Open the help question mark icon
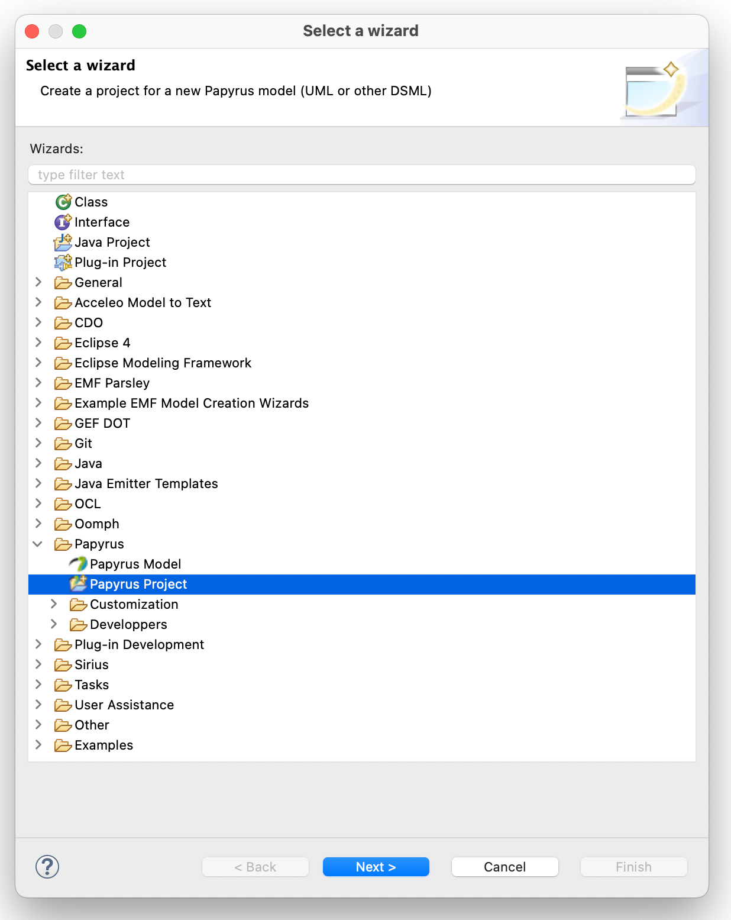The height and width of the screenshot is (920, 731). [x=47, y=867]
